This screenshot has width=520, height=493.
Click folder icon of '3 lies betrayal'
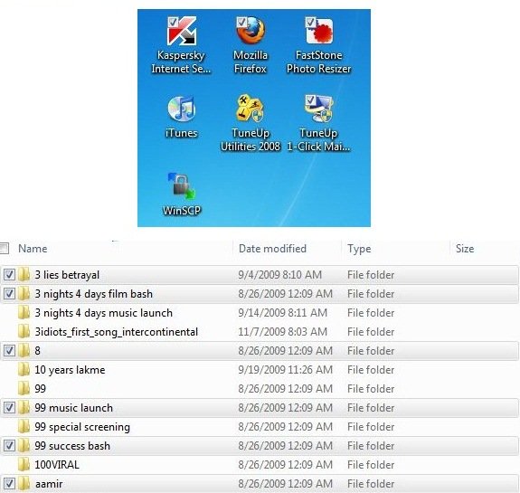coord(24,275)
